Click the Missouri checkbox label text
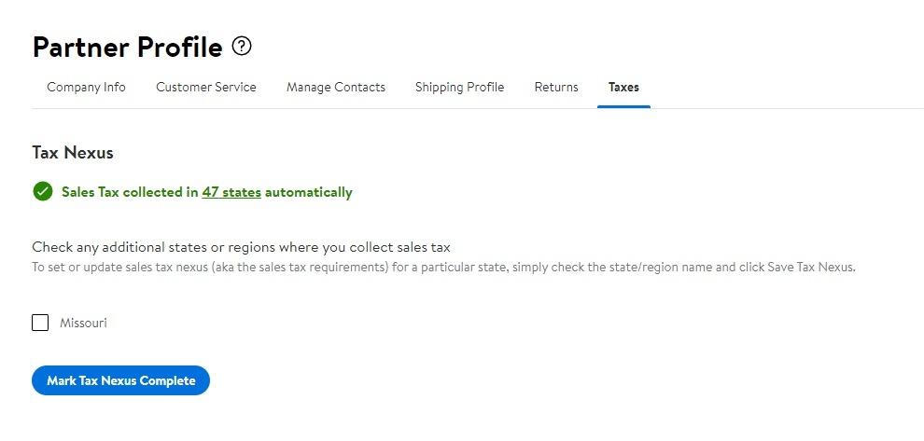Image resolution: width=924 pixels, height=441 pixels. tap(83, 323)
